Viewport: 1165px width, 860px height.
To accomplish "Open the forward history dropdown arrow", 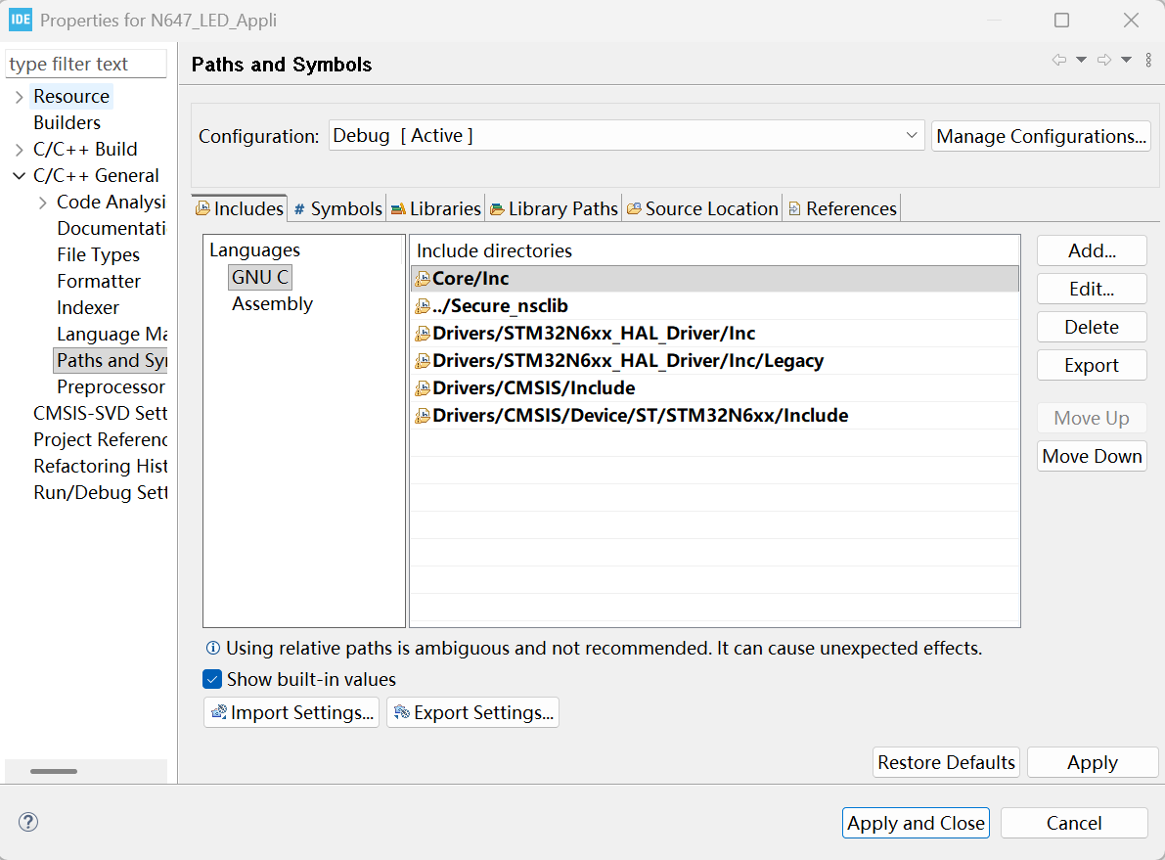I will (x=1127, y=61).
